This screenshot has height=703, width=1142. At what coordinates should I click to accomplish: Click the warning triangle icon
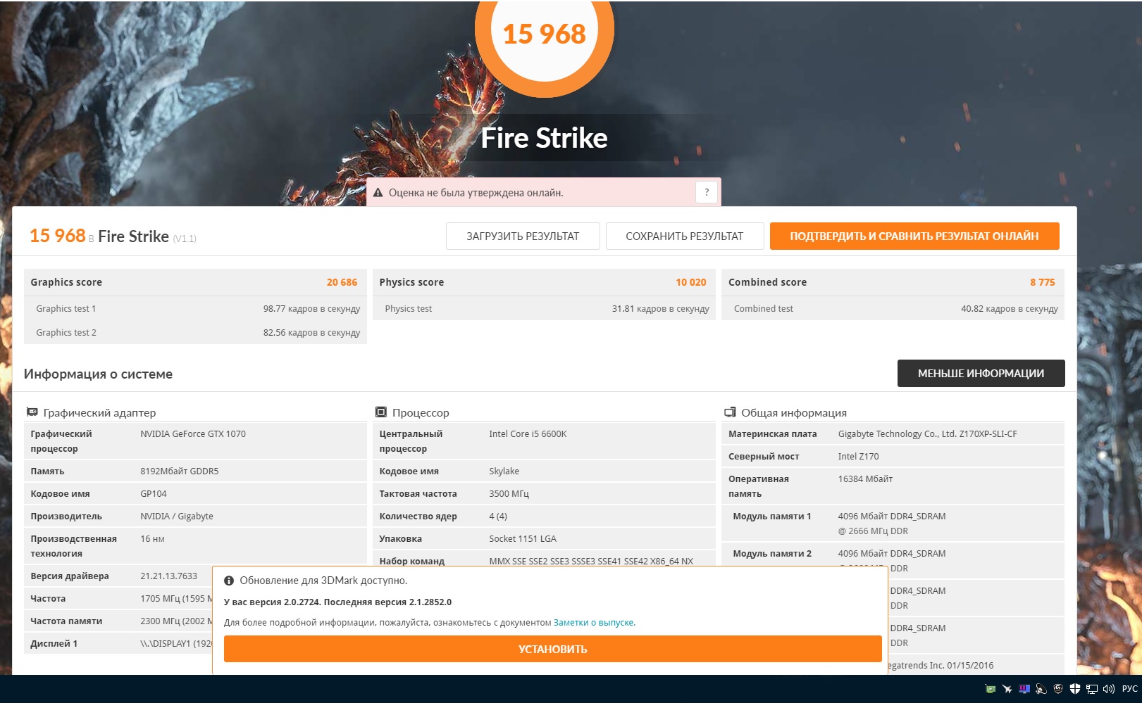click(378, 193)
